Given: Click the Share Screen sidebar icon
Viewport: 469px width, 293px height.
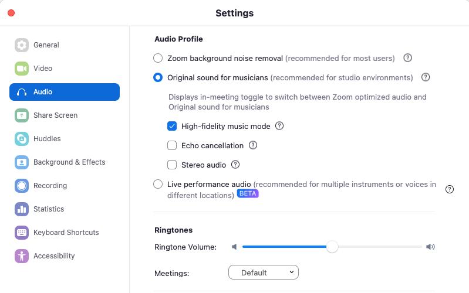Looking at the screenshot, I should [x=22, y=115].
